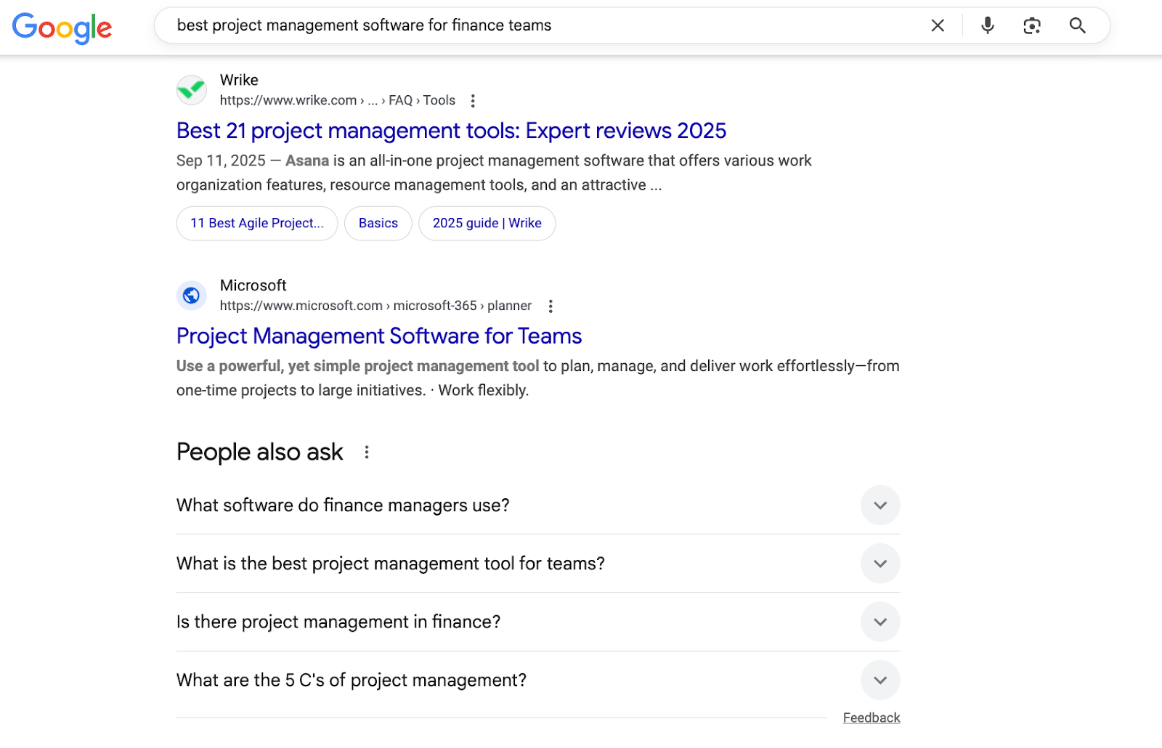Open "Project Management Software for Teams" link
This screenshot has height=748, width=1162.
tap(378, 336)
